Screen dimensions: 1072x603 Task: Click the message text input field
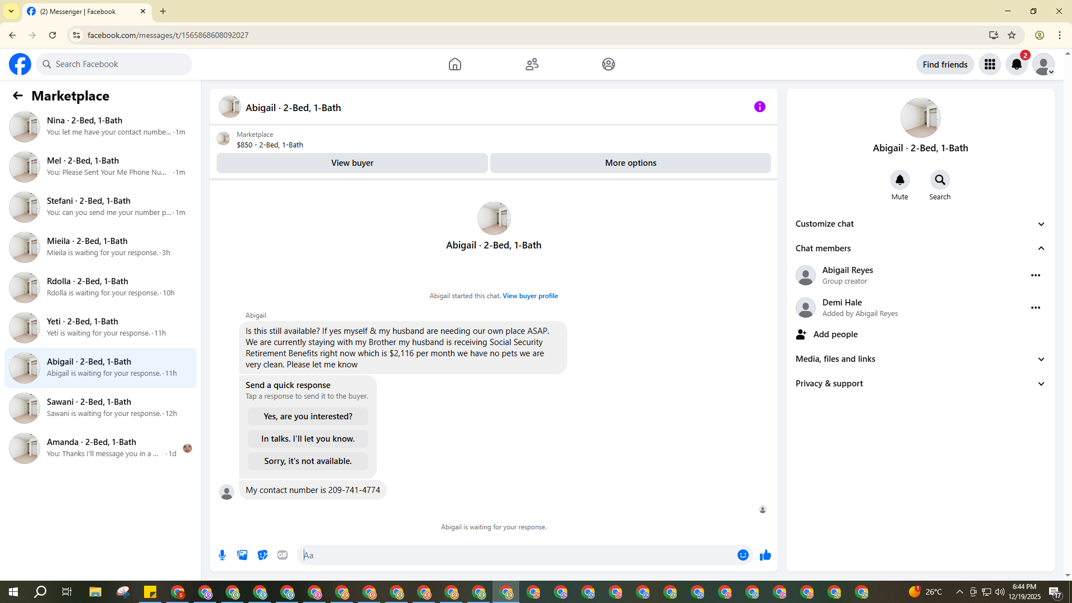click(516, 555)
